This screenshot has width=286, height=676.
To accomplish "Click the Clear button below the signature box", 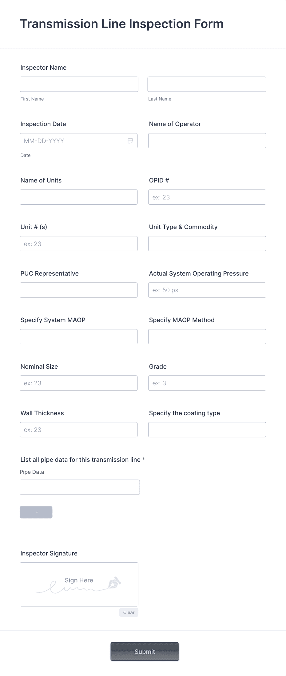I will (x=129, y=612).
